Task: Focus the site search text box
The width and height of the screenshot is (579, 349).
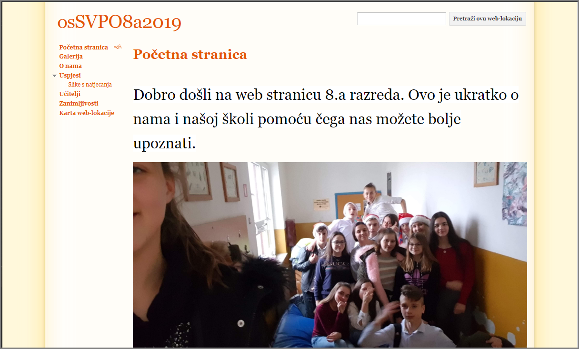Action: 401,19
